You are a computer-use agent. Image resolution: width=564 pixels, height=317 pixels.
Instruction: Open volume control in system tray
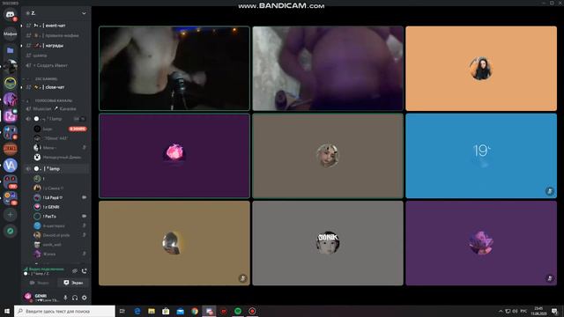515,311
